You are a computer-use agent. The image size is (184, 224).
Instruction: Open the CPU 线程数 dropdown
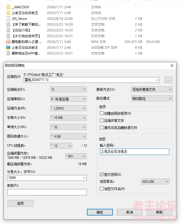pos(61,146)
